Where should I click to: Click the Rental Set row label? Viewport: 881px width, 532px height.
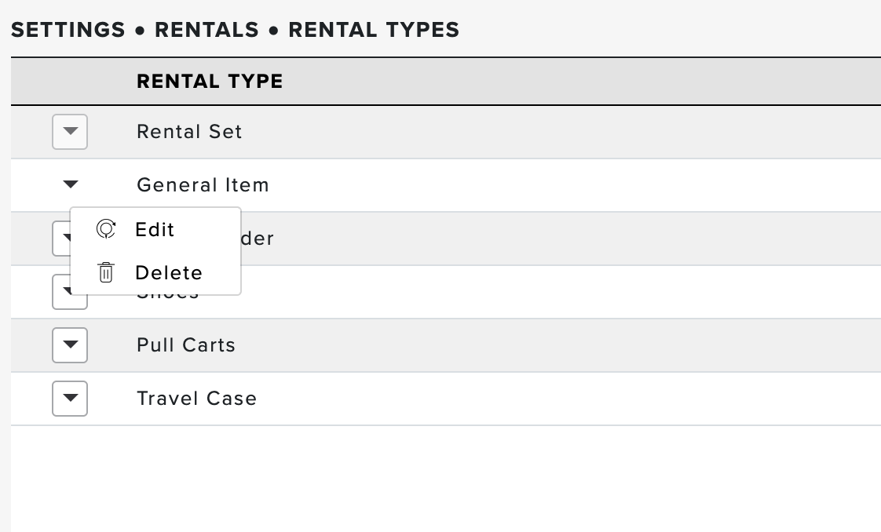[x=189, y=132]
